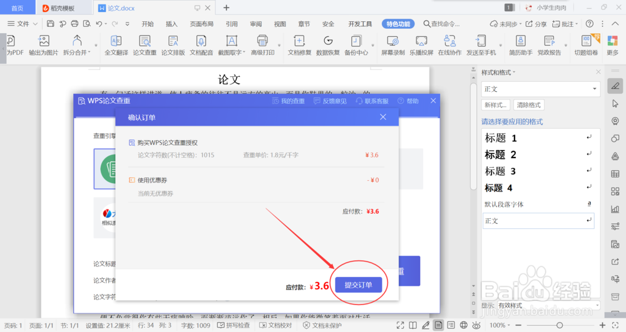Click the 清除格式 button
This screenshot has height=332, width=626.
(x=528, y=105)
